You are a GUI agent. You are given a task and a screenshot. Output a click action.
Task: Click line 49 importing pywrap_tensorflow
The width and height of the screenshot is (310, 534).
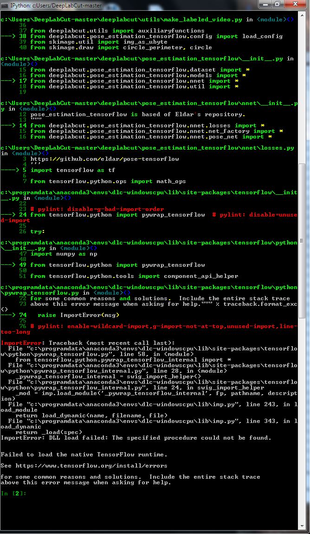103,265
